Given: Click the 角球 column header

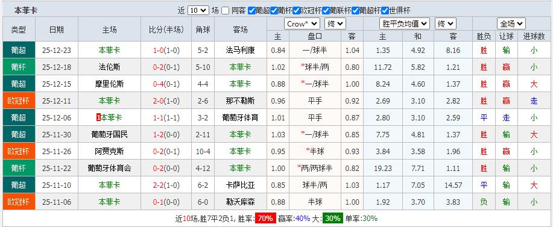Looking at the screenshot, I should tap(203, 30).
